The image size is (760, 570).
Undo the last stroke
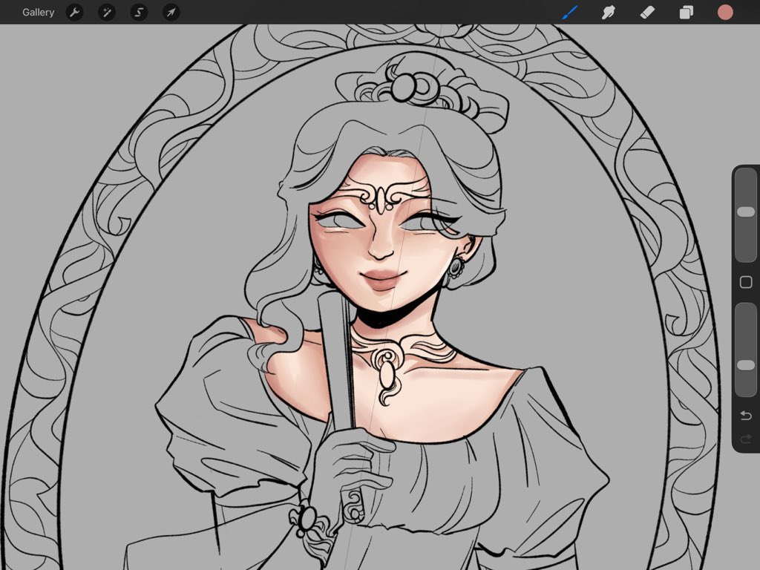click(x=746, y=416)
